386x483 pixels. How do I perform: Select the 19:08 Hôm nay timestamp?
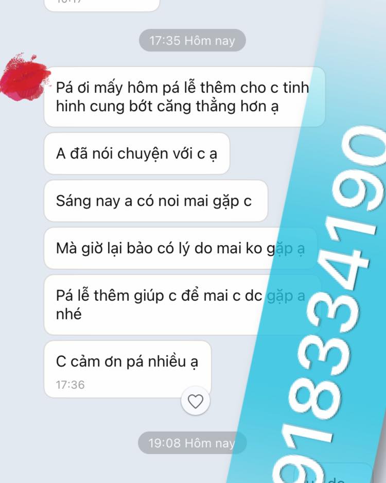click(192, 443)
